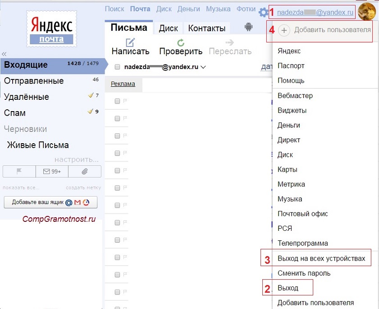Select Яндекс in the account menu

point(289,51)
